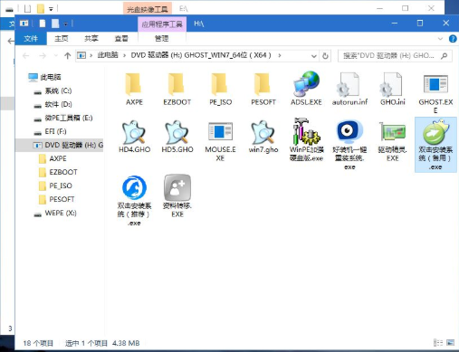This screenshot has height=352, width=459.
Task: Select the GHO.ini file icon
Action: point(392,84)
